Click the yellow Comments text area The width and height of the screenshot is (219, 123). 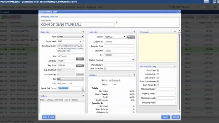coord(158,48)
